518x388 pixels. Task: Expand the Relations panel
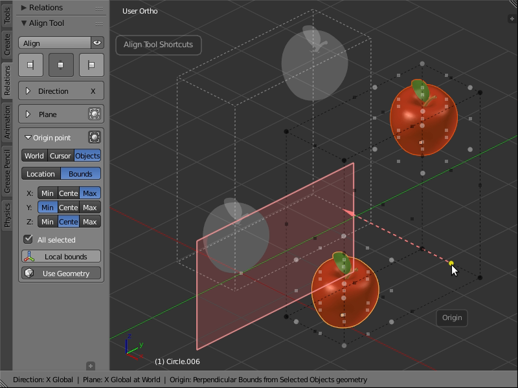click(52, 7)
